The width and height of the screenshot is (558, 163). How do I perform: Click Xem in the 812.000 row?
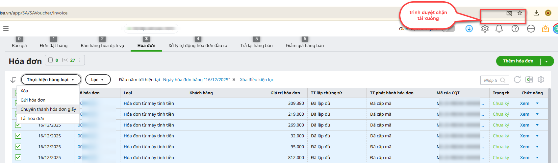pos(525,157)
